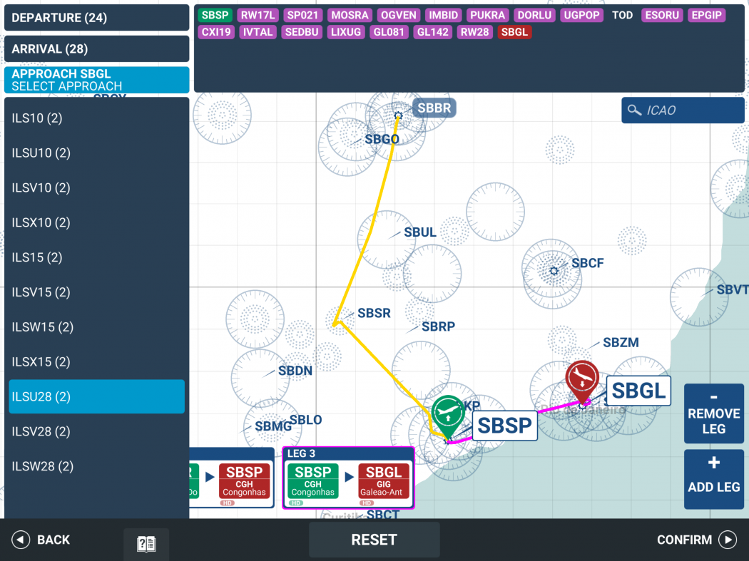Toggle the RW17L waypoint chip

[258, 15]
